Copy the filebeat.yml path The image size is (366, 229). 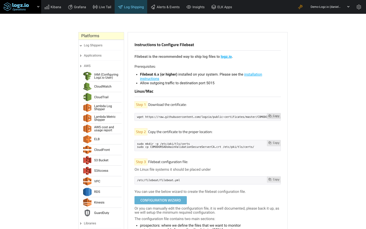[x=274, y=180]
